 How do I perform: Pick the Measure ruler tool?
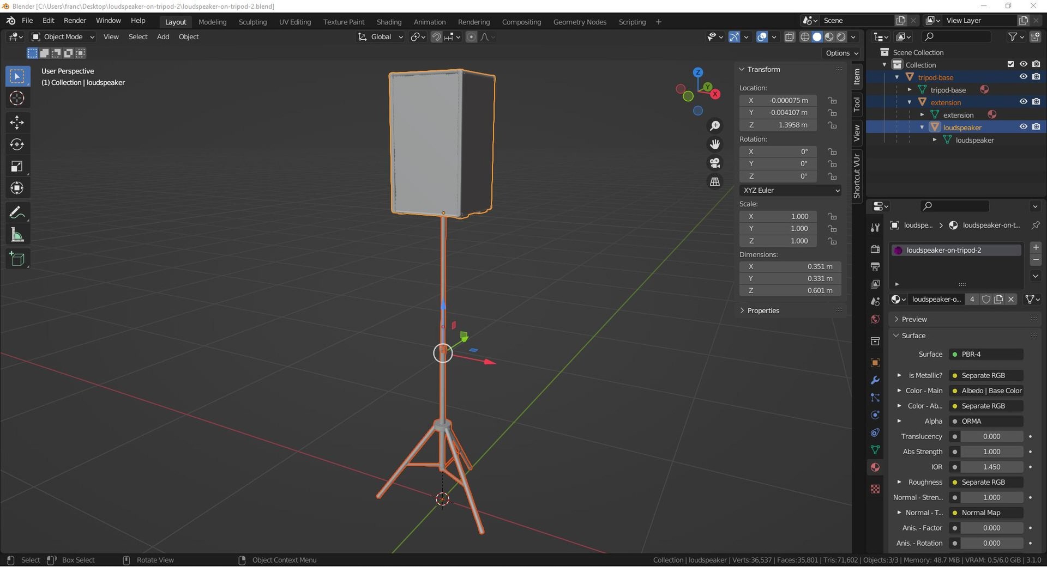click(x=17, y=235)
